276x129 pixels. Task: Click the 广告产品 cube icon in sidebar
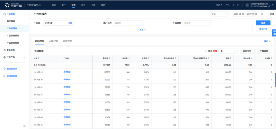tap(4, 57)
